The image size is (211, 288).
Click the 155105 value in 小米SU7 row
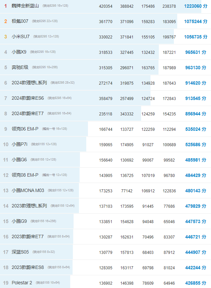point(148,37)
